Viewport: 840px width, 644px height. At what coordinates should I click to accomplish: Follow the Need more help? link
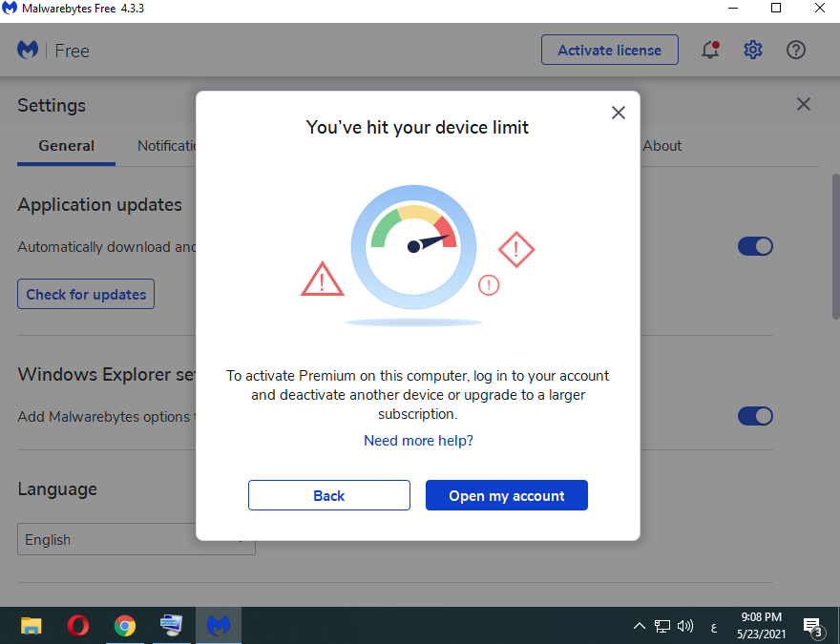coord(418,441)
